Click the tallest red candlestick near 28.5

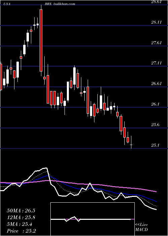click(41, 40)
